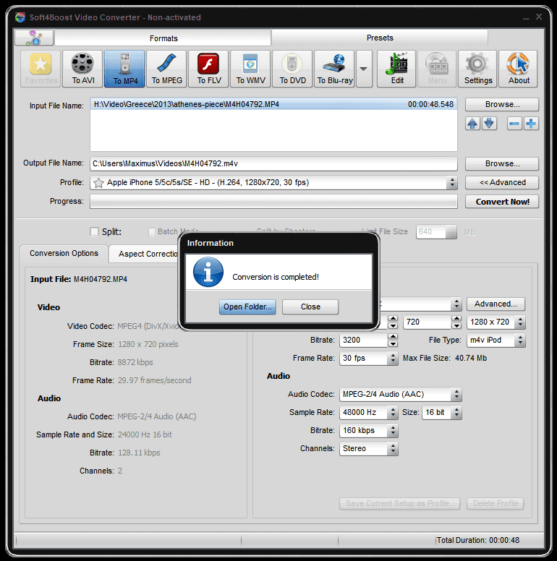Remove file with the minus button

click(x=514, y=124)
